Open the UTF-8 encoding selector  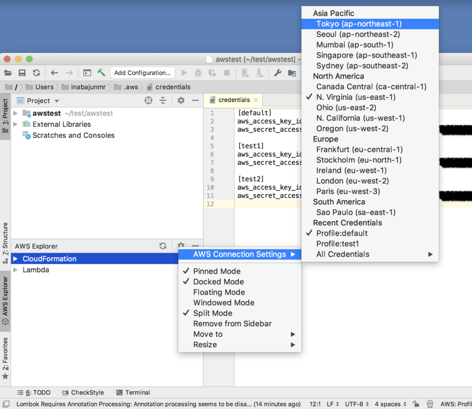tap(357, 404)
